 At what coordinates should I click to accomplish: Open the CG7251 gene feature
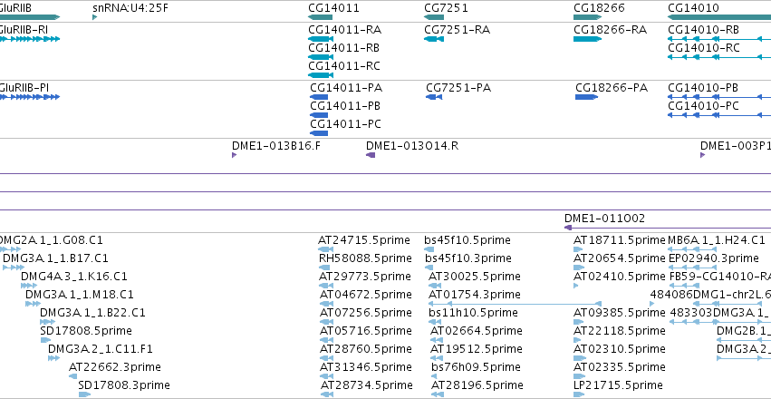[434, 17]
